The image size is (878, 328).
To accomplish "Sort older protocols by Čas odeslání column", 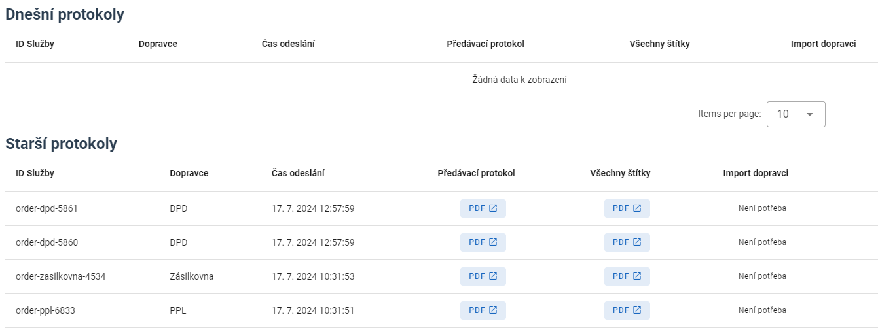I will 298,174.
